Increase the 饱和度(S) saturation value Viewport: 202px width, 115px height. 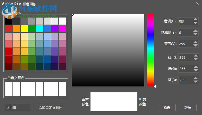(x=195, y=31)
